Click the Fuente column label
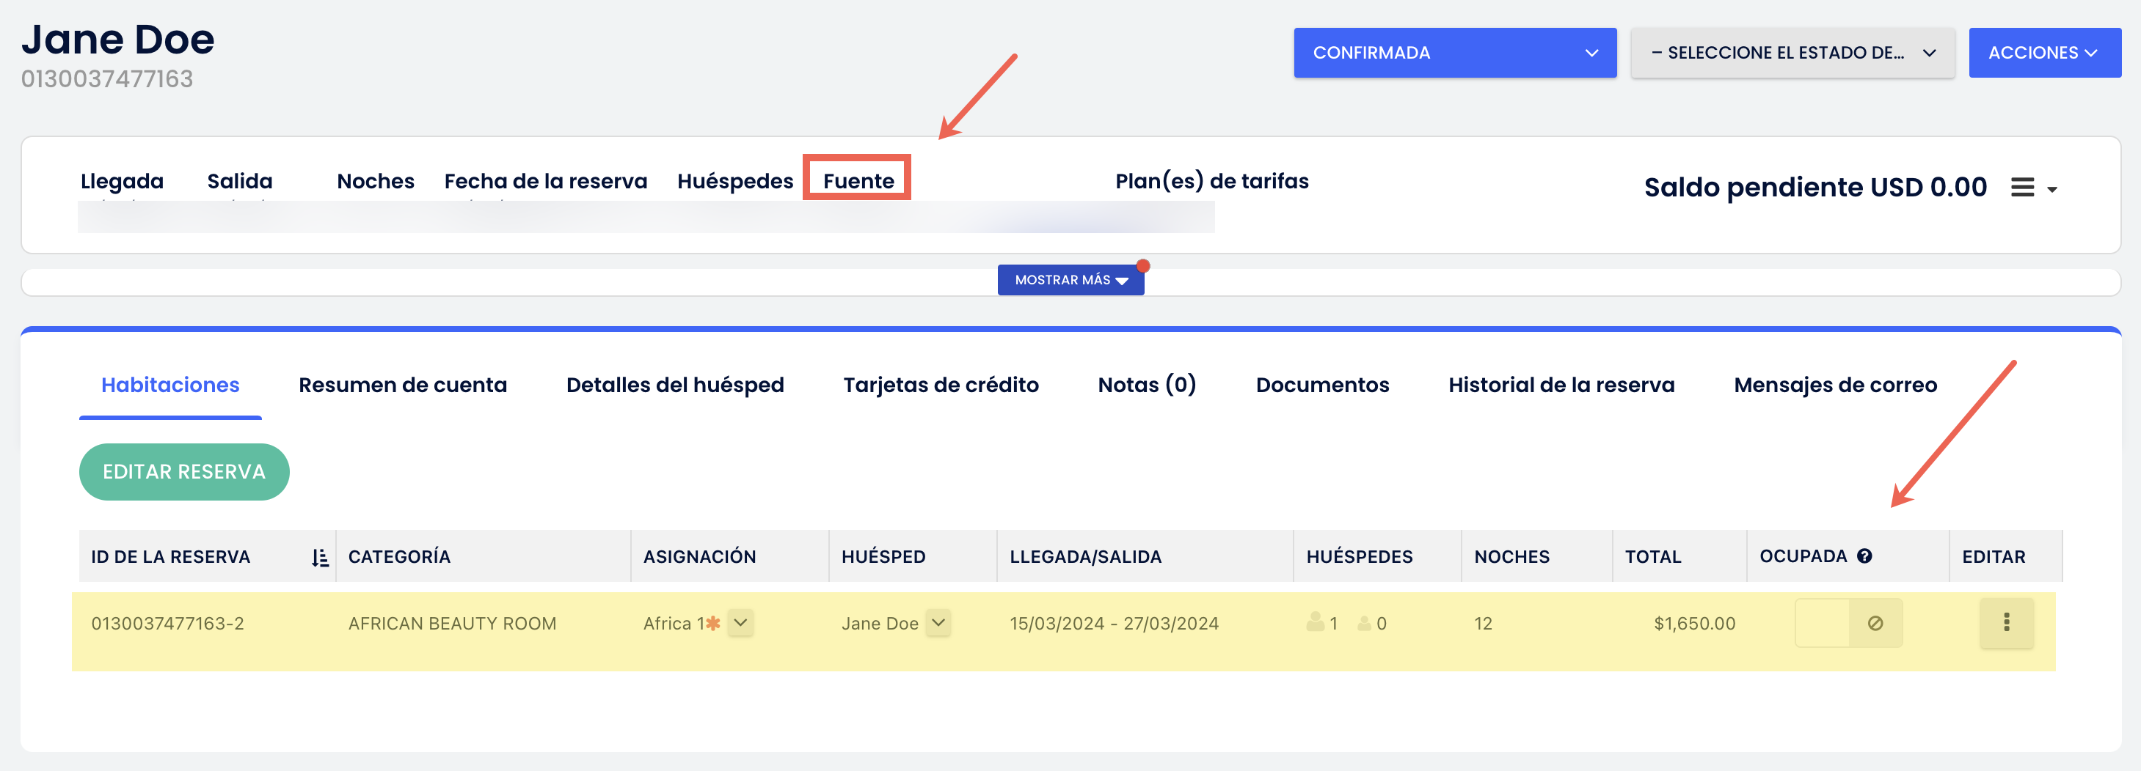Screen dimensions: 2141x771 [x=858, y=181]
